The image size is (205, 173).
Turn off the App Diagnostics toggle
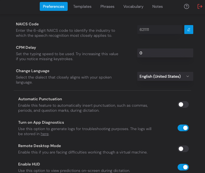[183, 128]
